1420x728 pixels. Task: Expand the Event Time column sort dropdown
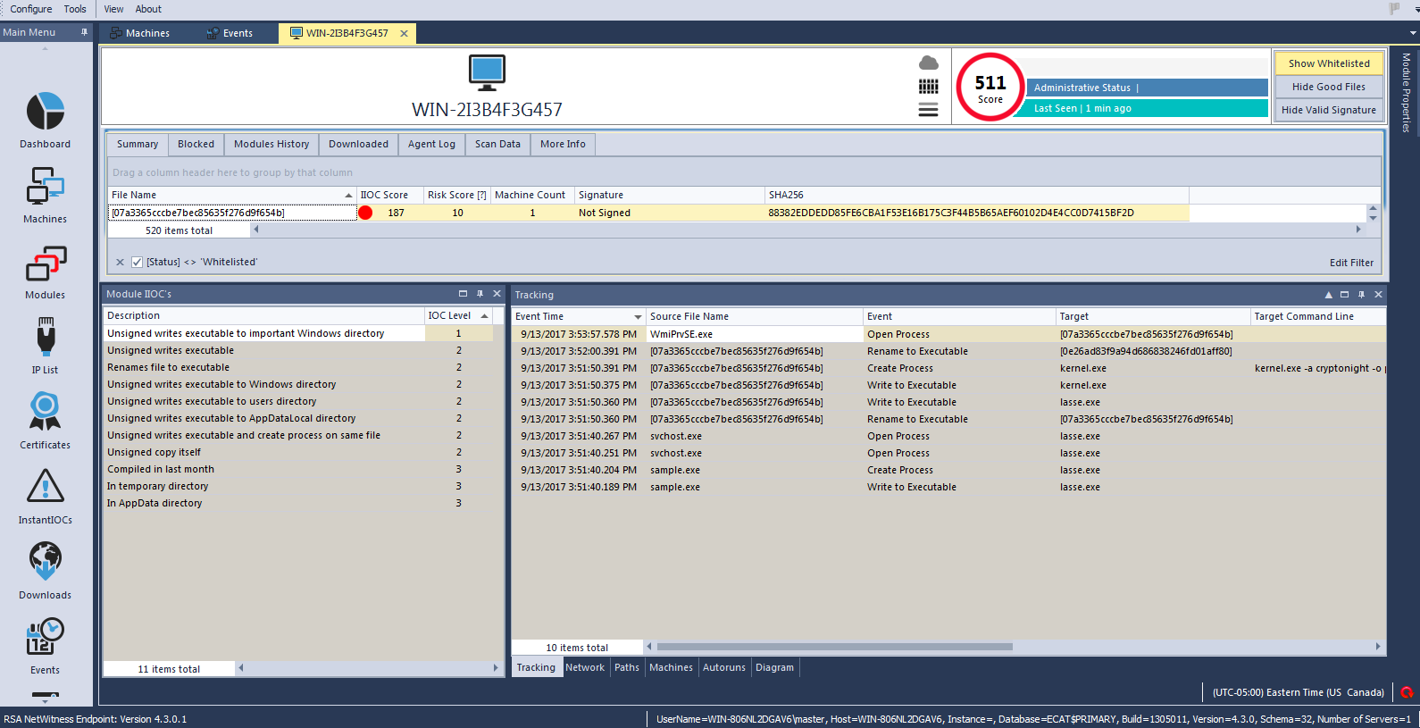coord(638,317)
